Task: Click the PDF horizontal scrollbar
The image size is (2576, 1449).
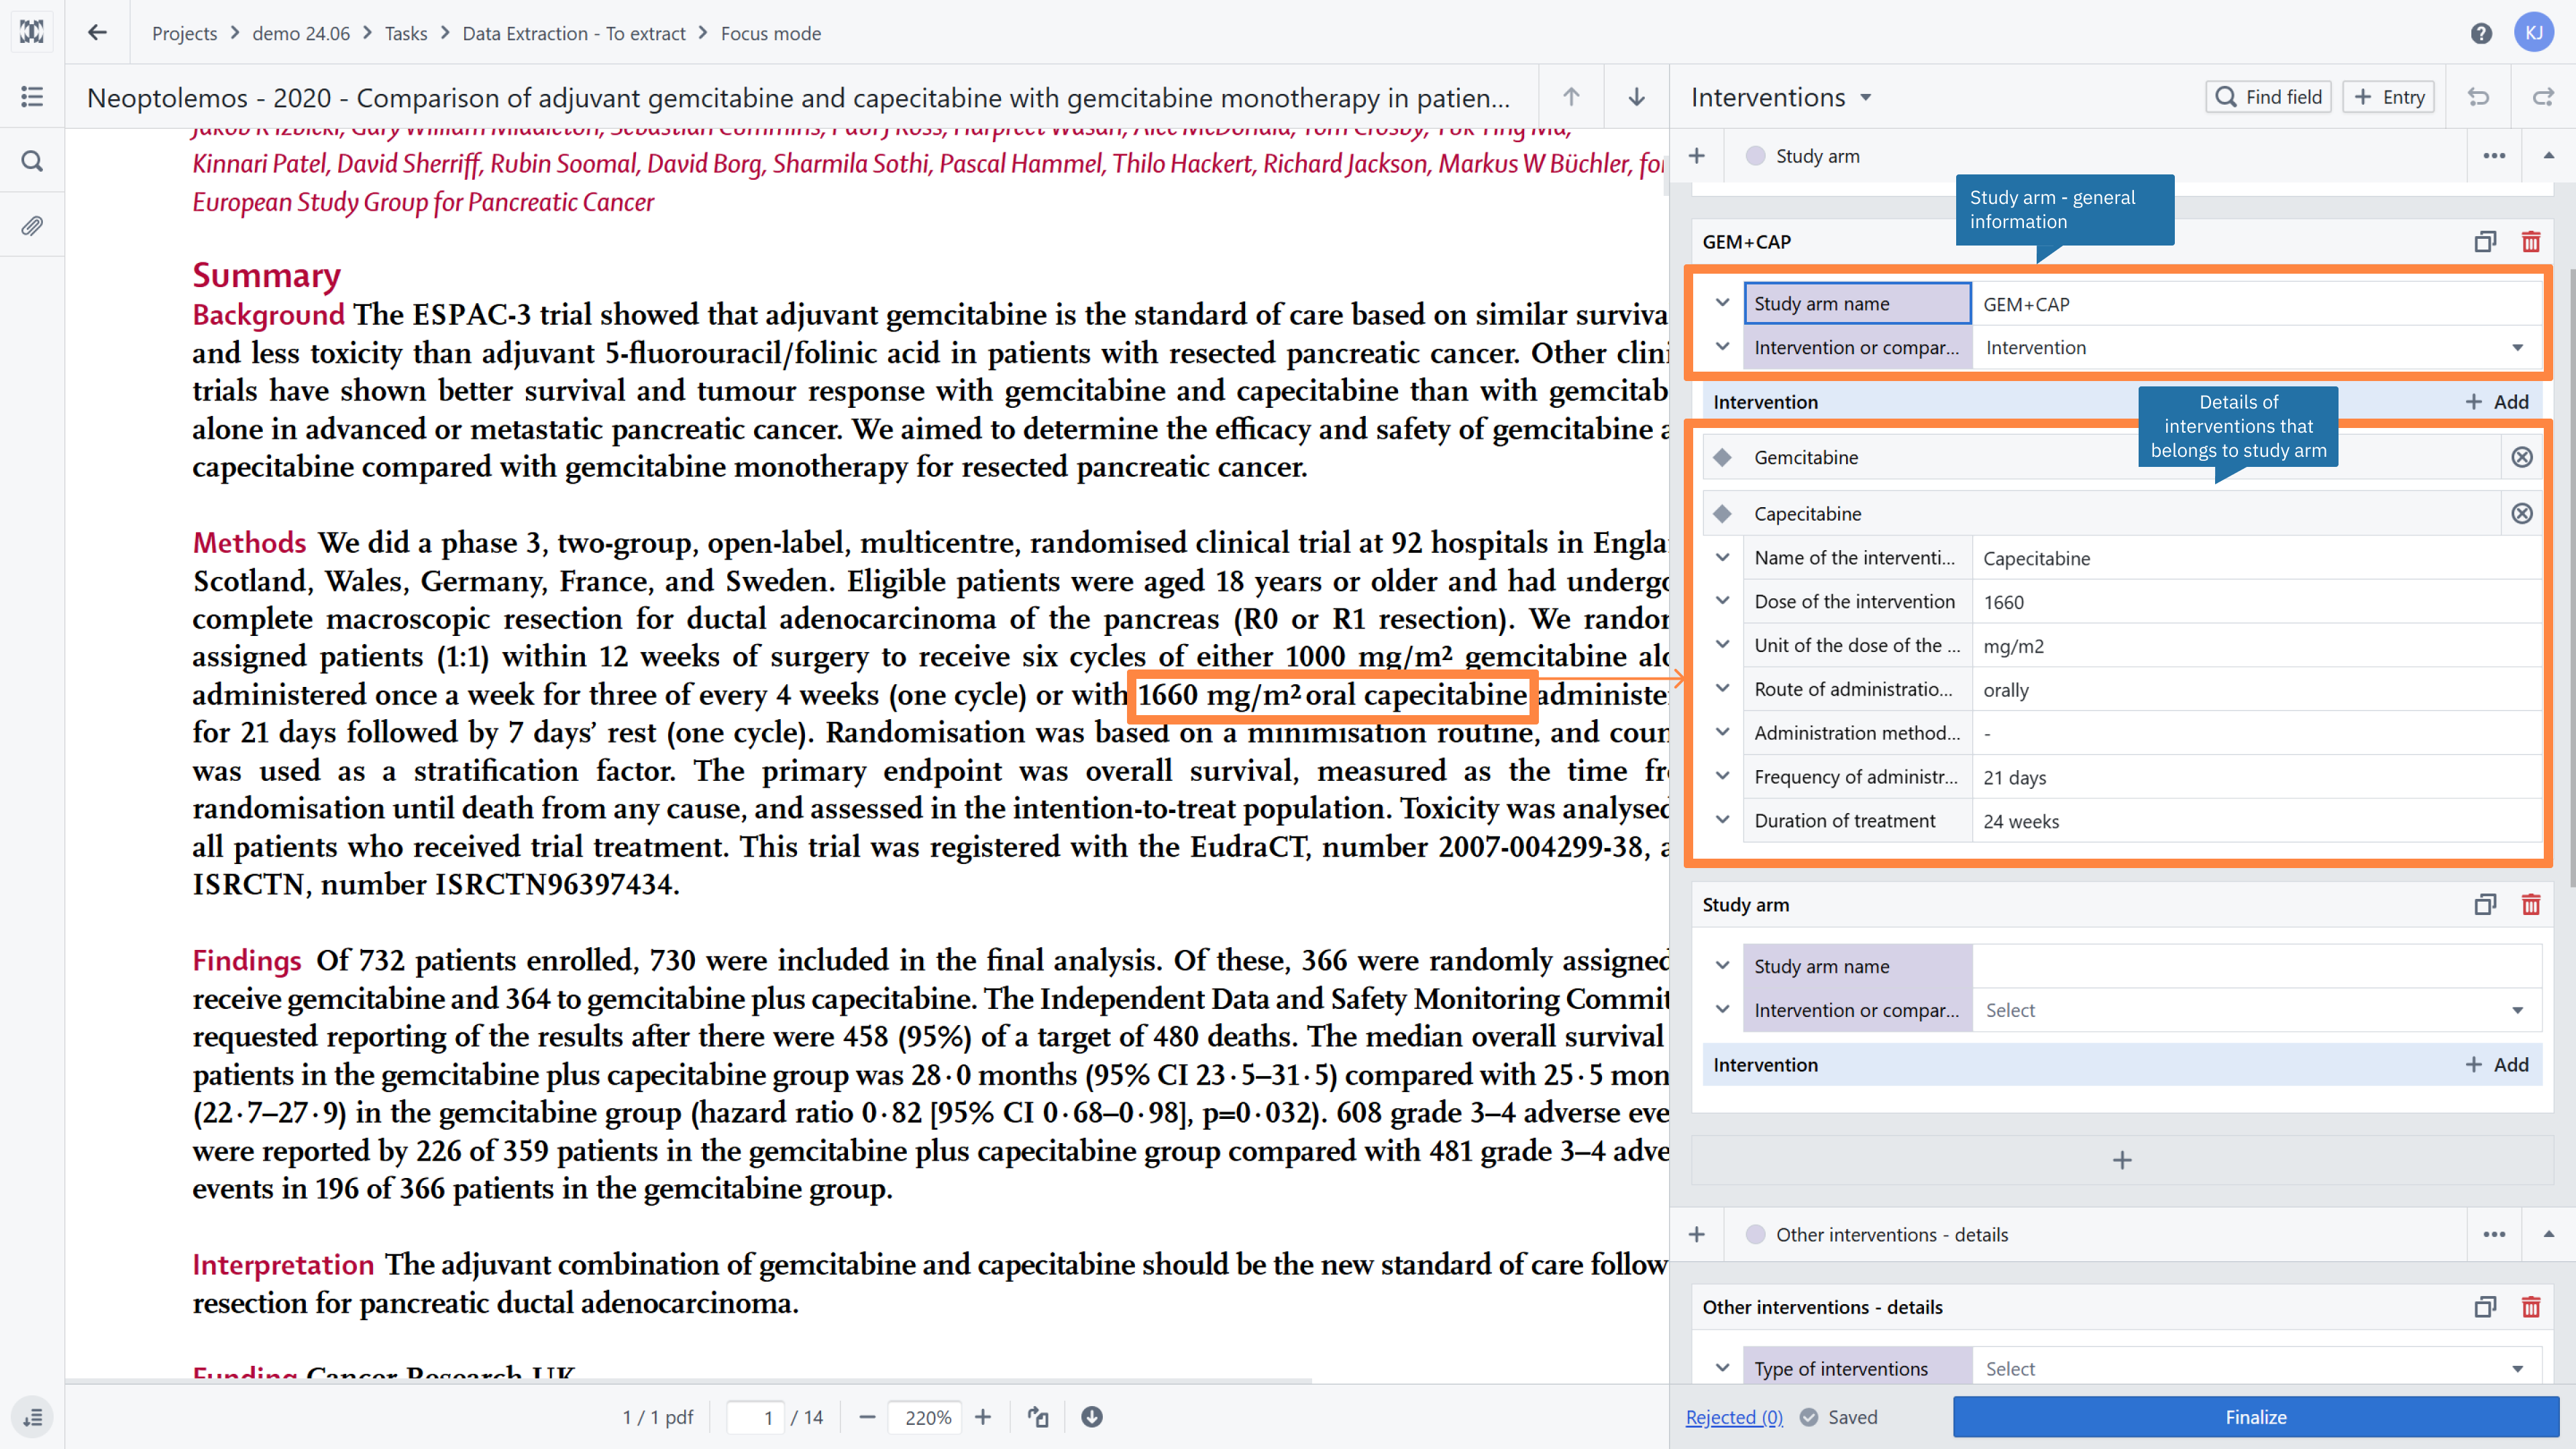Action: pyautogui.click(x=688, y=1381)
